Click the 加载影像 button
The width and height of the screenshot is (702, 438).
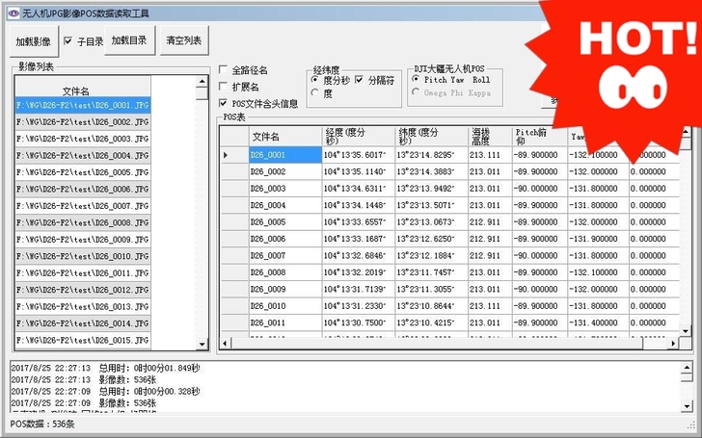[x=34, y=41]
